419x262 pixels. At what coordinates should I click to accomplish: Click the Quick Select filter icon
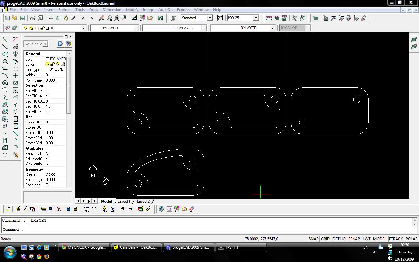pyautogui.click(x=68, y=44)
